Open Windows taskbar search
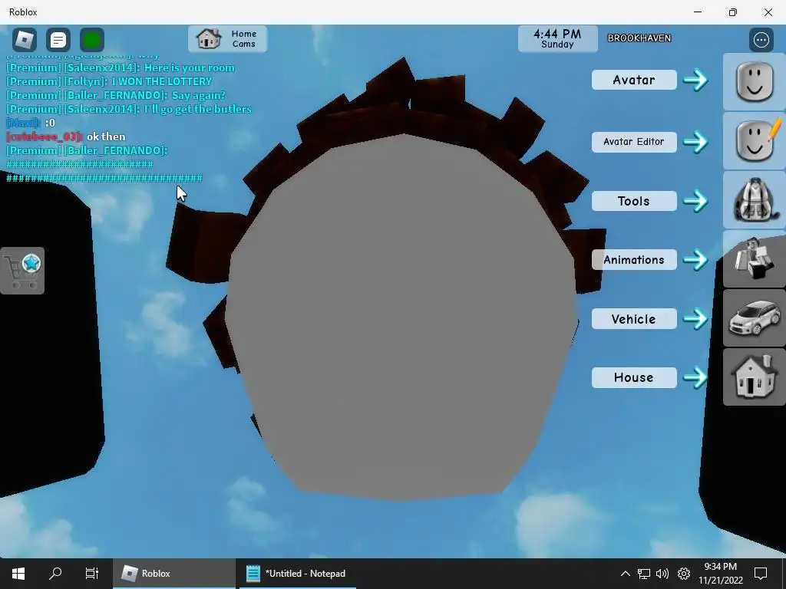Image resolution: width=786 pixels, height=589 pixels. click(x=55, y=574)
